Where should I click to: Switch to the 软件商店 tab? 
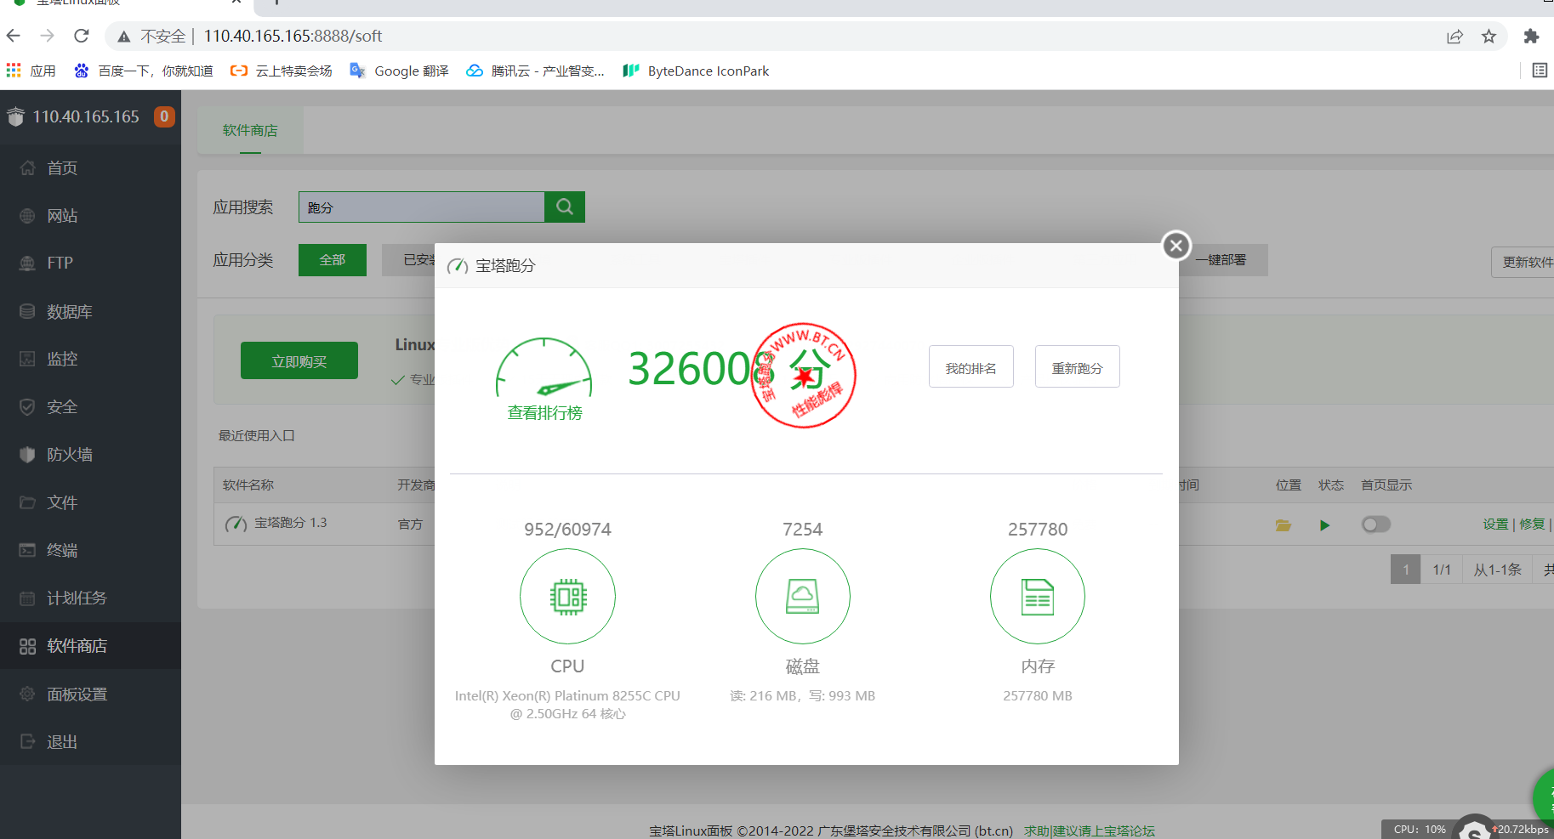pos(250,130)
